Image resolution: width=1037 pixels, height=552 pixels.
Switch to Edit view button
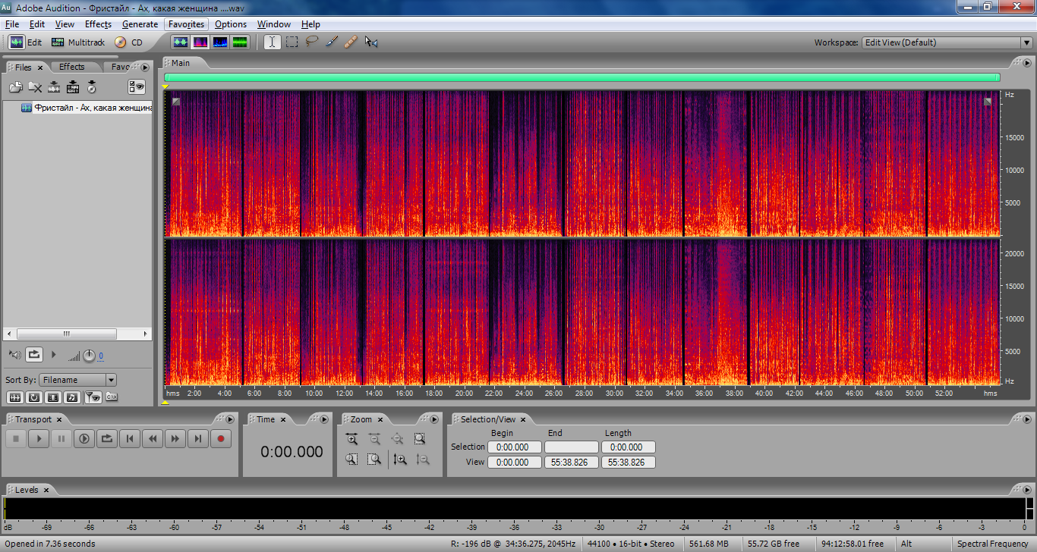point(26,42)
